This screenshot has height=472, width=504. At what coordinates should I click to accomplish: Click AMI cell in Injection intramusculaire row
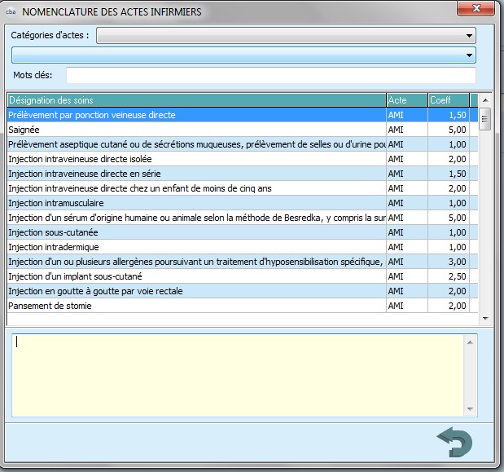pyautogui.click(x=407, y=203)
